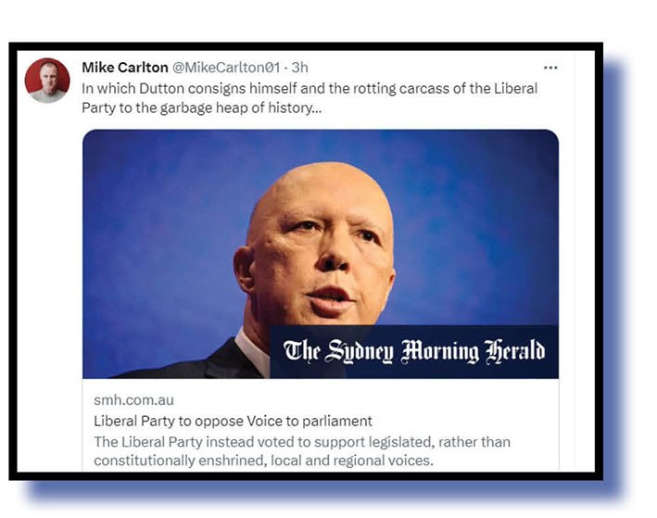
Task: Click the word Morning in the masthead
Action: coord(439,351)
